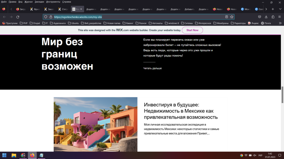Click the vertical page scrollbar thumb
This screenshot has height=159, width=284.
[282, 94]
